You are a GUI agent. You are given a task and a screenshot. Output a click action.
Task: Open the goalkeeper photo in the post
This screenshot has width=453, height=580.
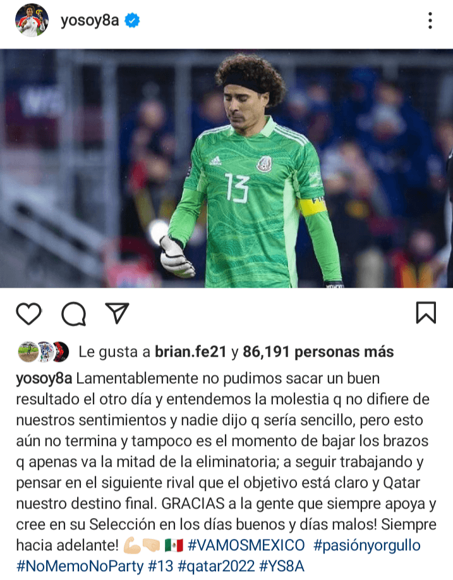(x=226, y=168)
